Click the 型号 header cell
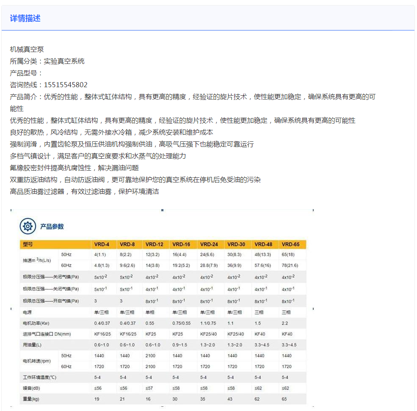Viewport: 417px width, 411px height. (x=28, y=245)
